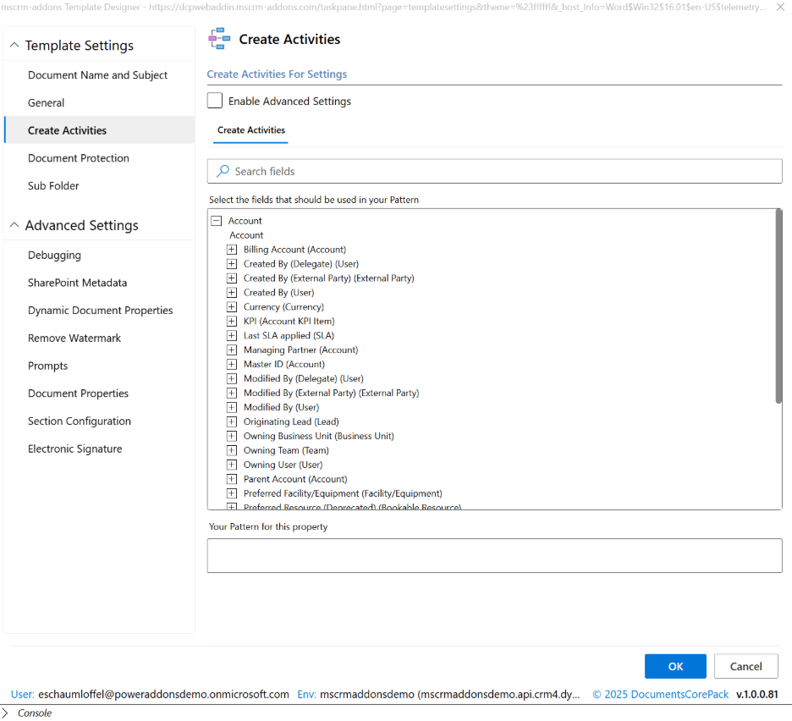
Task: Collapse the Template Settings section chevron
Action: point(14,46)
